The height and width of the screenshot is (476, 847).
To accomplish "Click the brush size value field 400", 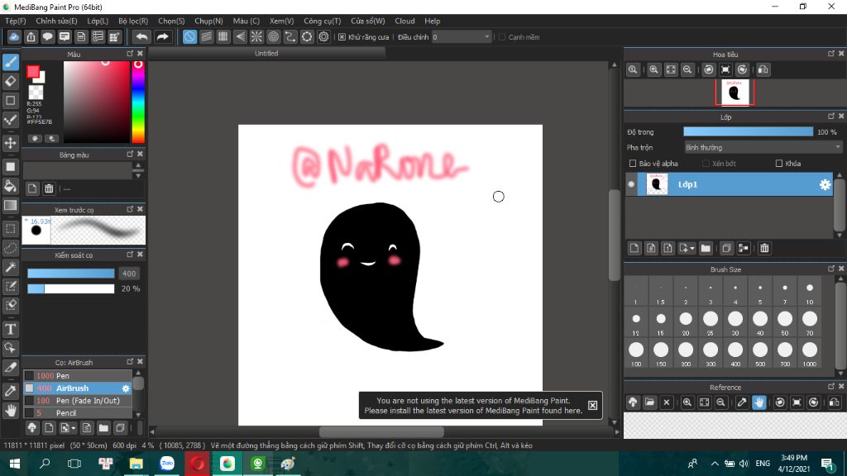I will point(129,274).
